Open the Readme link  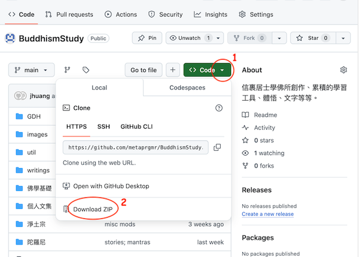(265, 115)
